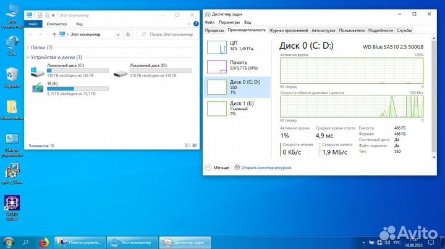Viewport: 445px width, 249px height.
Task: Open taskbar search magnifier
Action: 25,242
